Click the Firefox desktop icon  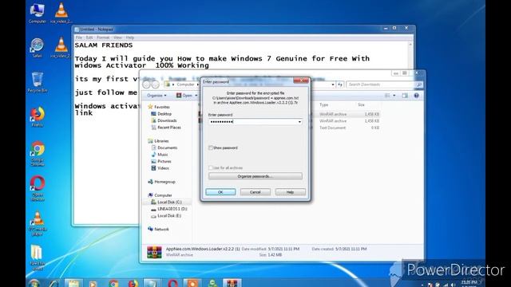38,116
